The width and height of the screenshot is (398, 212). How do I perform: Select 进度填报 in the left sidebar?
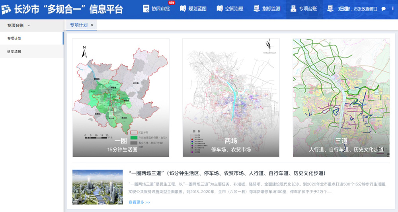(x=14, y=52)
